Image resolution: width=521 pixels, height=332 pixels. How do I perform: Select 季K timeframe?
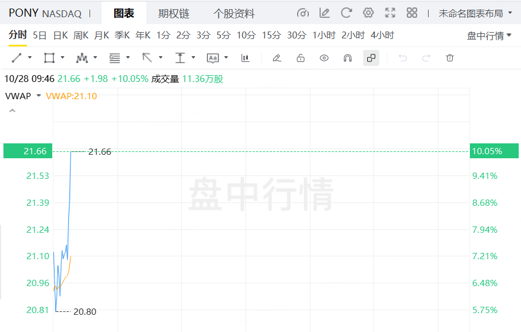point(122,35)
